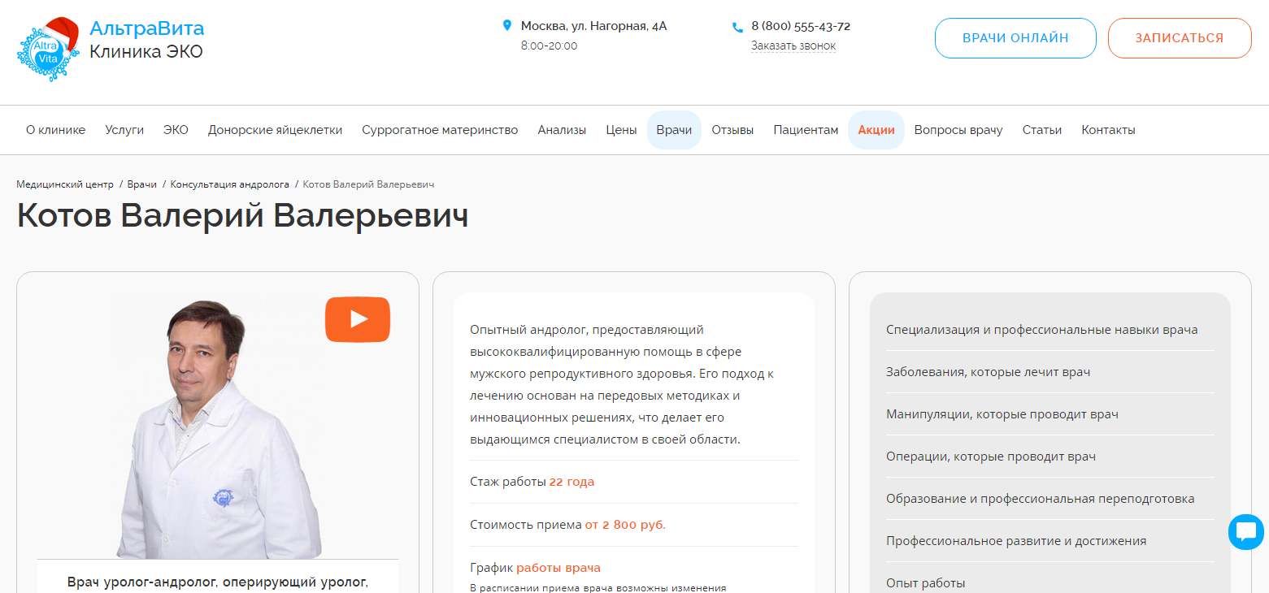1269x593 pixels.
Task: Jump to Манипуляции, которые проводит врач
Action: (1002, 414)
